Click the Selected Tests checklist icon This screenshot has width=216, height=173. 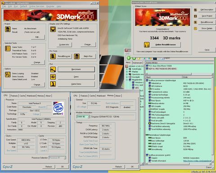point(8,49)
